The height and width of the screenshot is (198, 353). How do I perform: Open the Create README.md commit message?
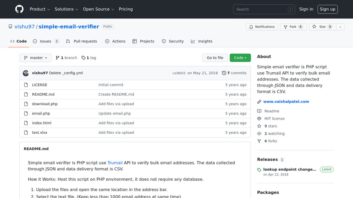coord(116,94)
